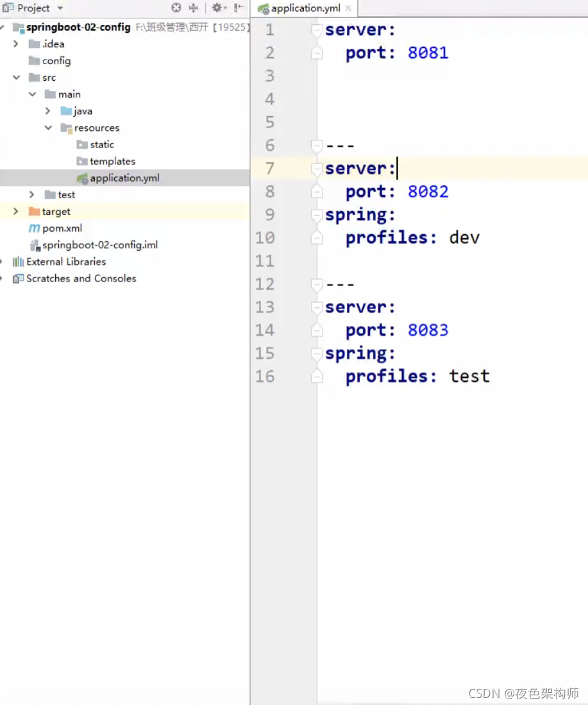The height and width of the screenshot is (705, 588).
Task: Click the spring: key on line 15
Action: click(360, 353)
